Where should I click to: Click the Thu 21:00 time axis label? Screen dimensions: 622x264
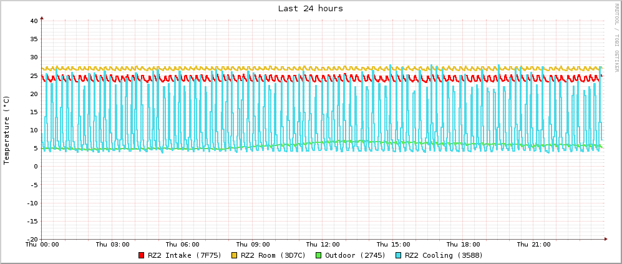point(533,245)
